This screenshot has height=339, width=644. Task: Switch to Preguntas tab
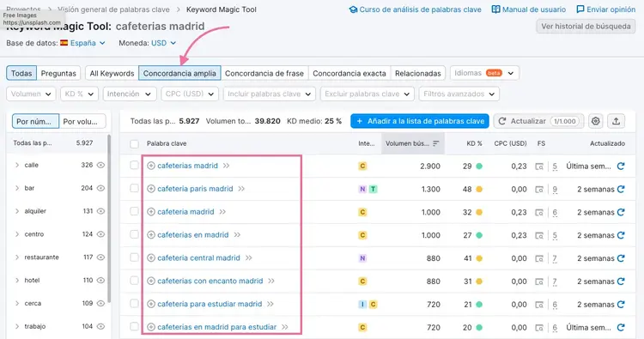pos(58,74)
